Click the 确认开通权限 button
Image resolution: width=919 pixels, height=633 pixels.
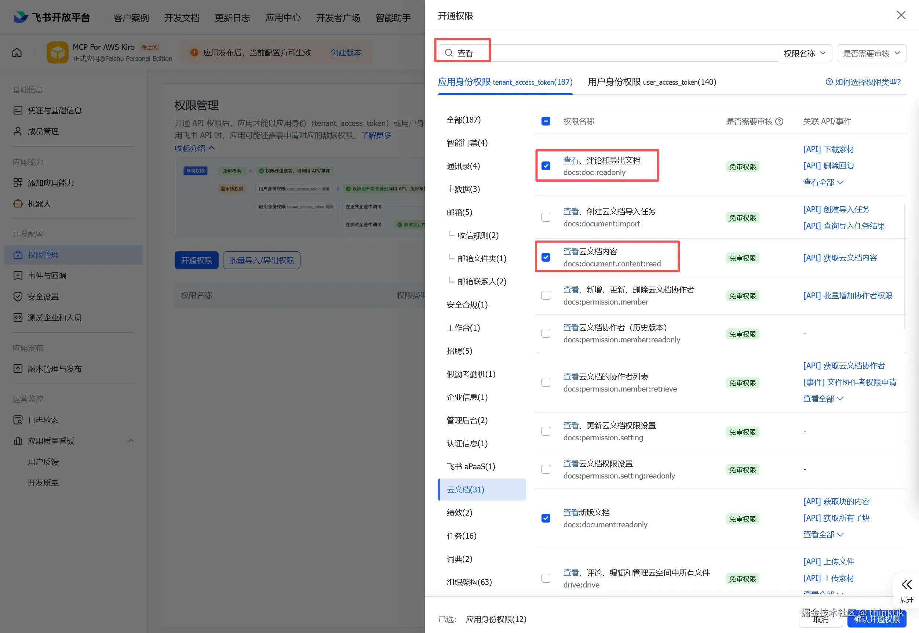point(876,619)
